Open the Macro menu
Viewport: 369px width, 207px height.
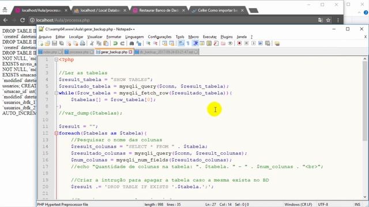click(x=194, y=37)
